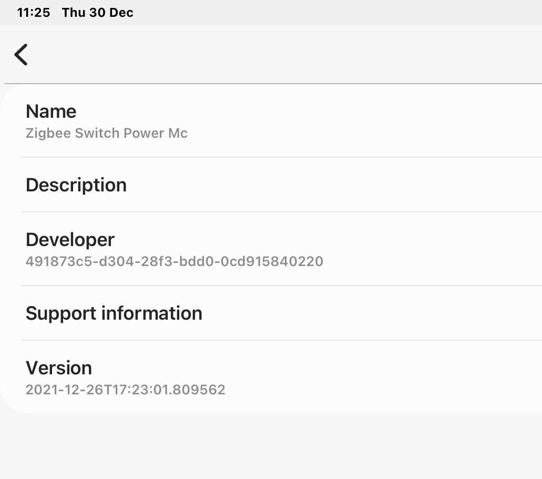The image size is (542, 479).
Task: Click the clock showing 11:25
Action: click(34, 12)
